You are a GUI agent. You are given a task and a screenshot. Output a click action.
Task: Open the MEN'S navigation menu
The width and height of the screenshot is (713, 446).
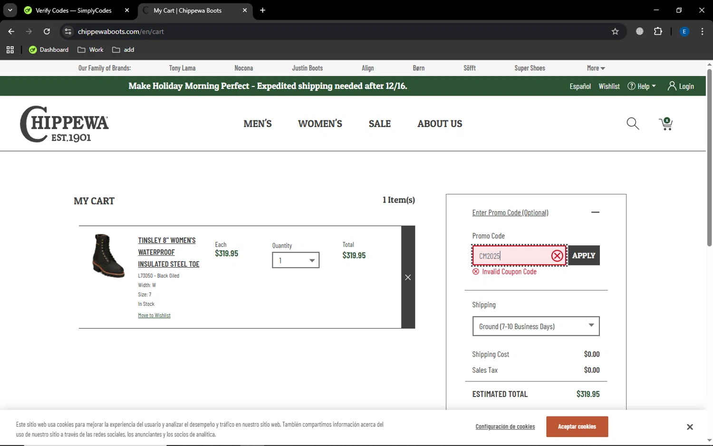point(258,124)
